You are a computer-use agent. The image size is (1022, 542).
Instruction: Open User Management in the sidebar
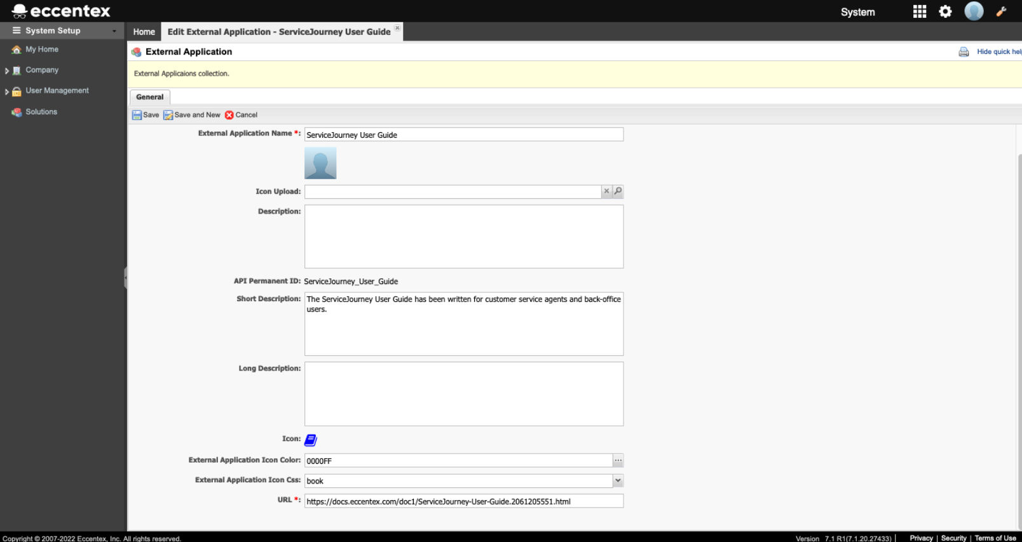[57, 91]
